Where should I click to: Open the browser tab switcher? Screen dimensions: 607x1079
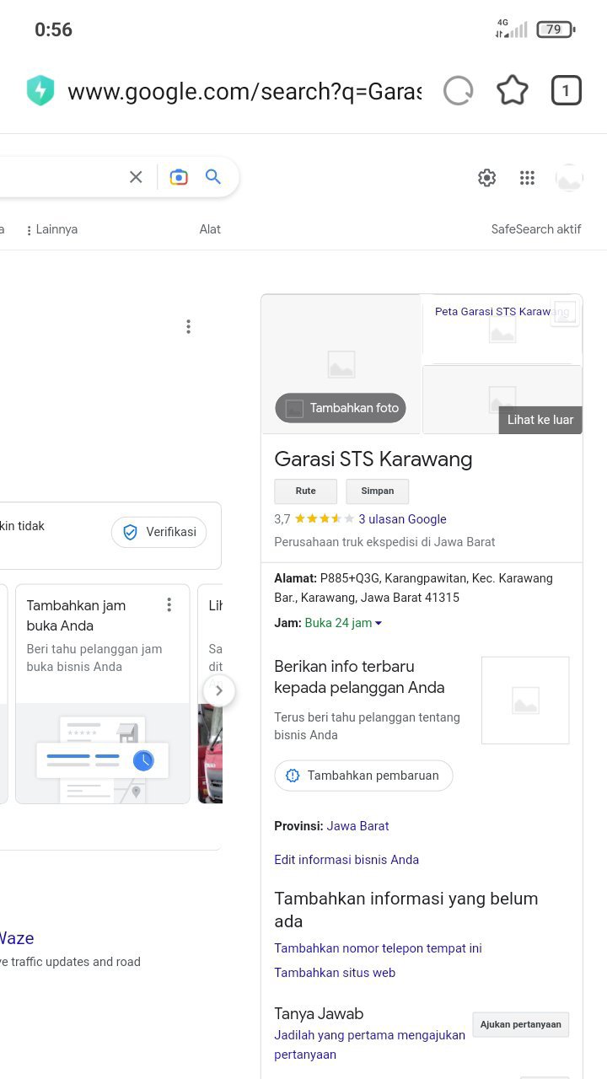click(567, 90)
